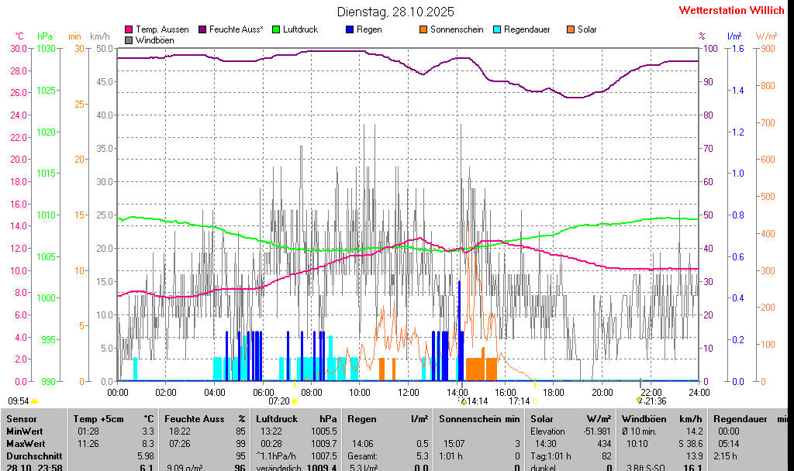Click the yellow icon beside 09:54

pyautogui.click(x=34, y=401)
